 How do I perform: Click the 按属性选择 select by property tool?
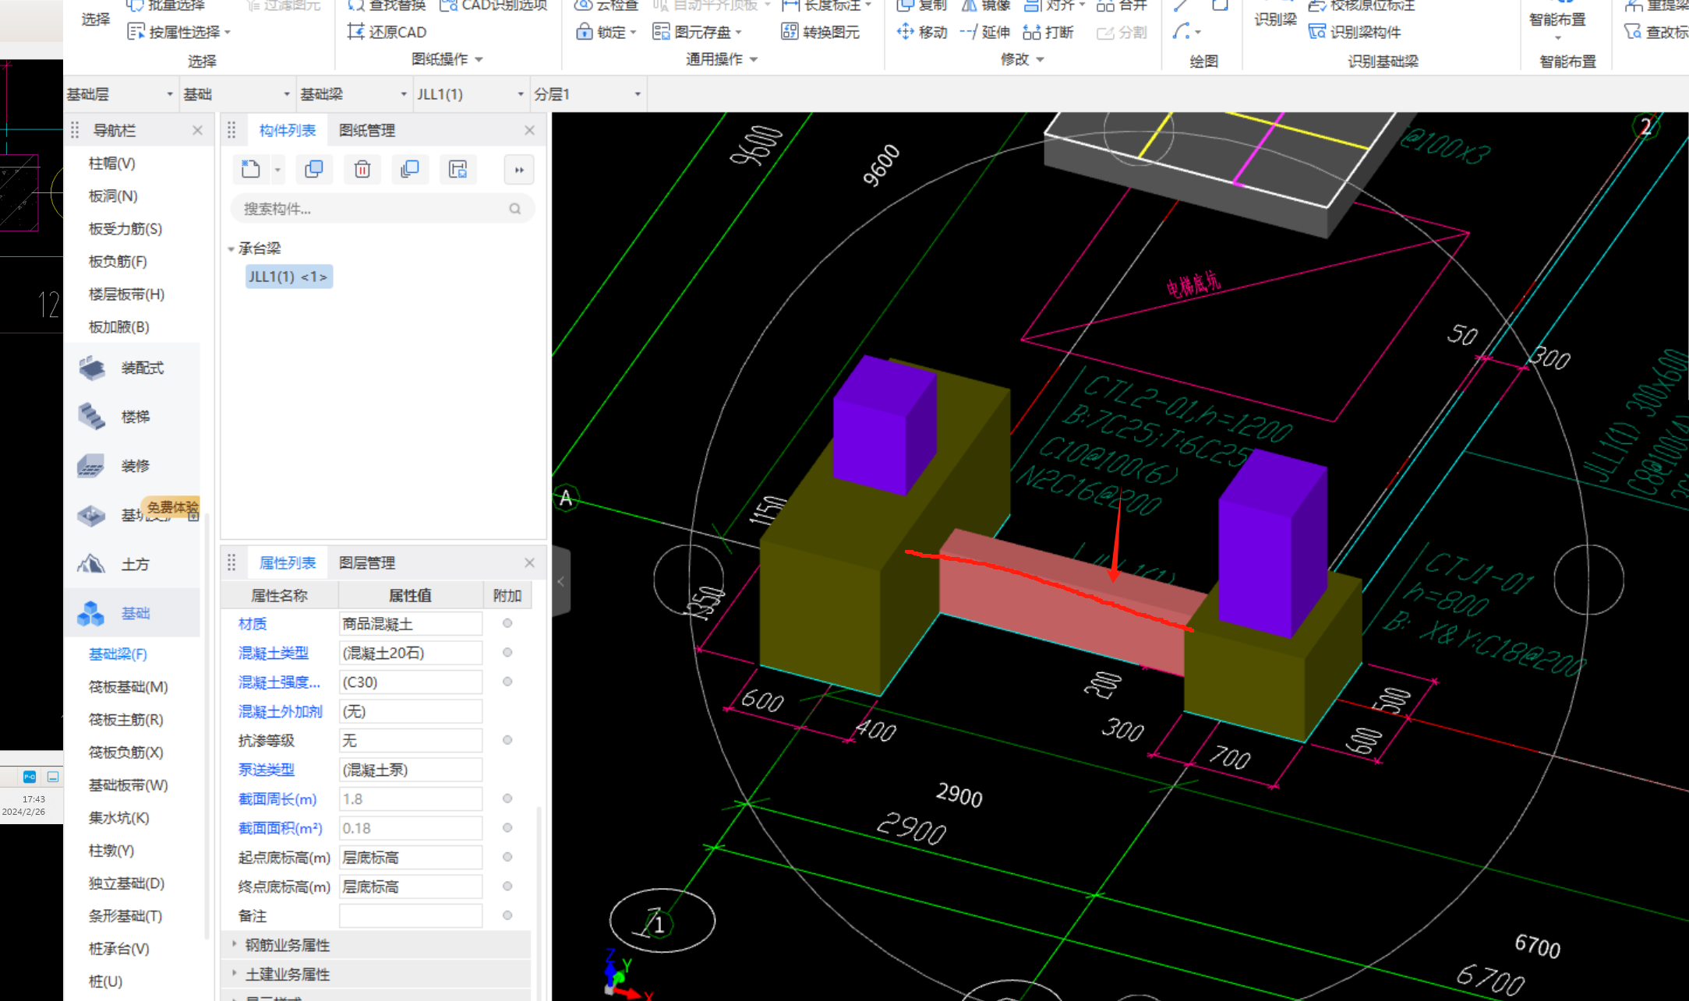pos(179,32)
